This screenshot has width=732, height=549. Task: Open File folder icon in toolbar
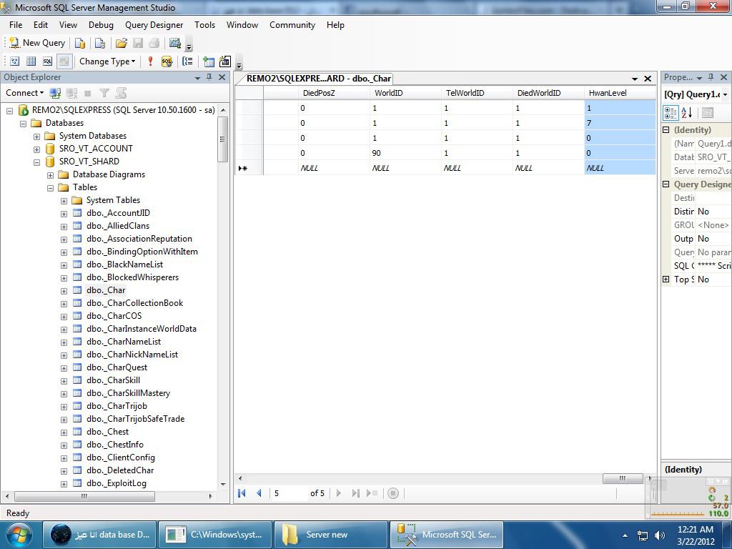pos(122,44)
